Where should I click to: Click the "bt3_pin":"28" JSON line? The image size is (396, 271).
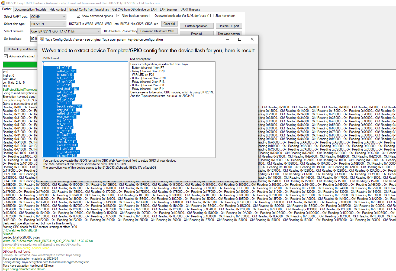[66, 149]
